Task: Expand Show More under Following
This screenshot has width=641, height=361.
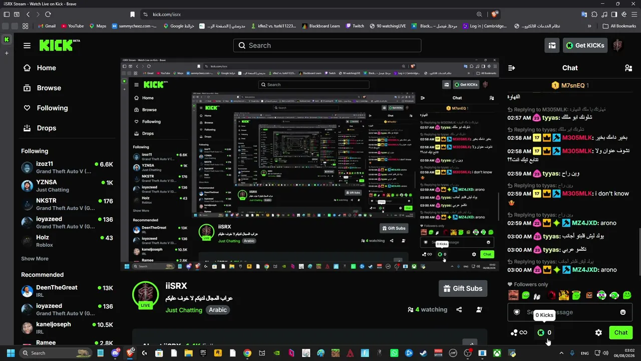Action: click(35, 259)
